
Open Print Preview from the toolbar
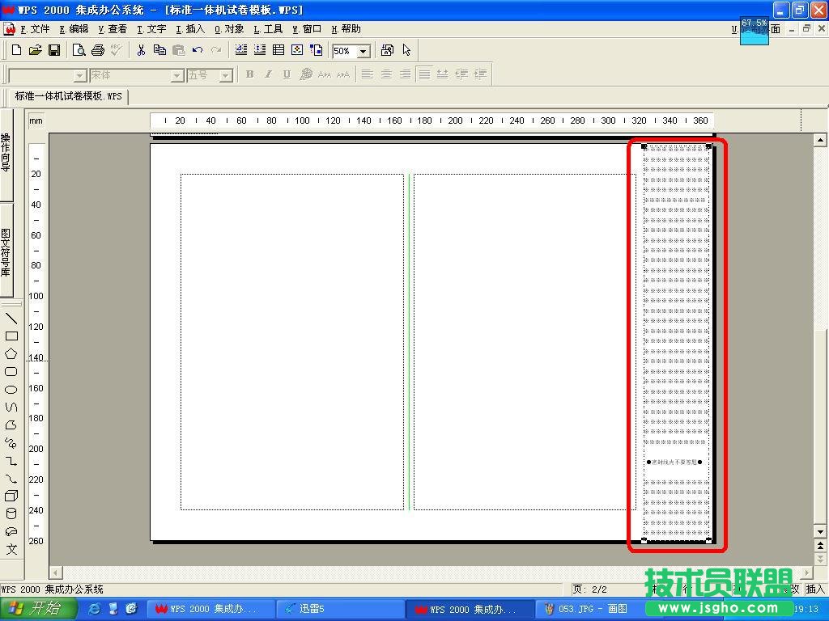pyautogui.click(x=79, y=50)
